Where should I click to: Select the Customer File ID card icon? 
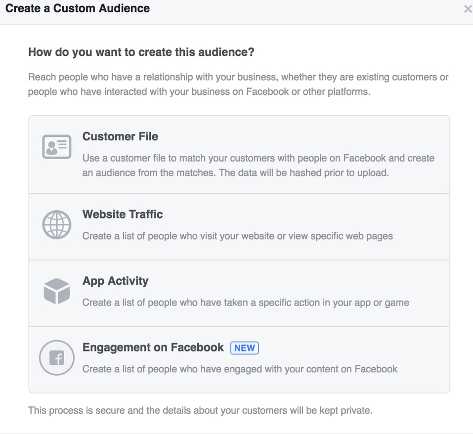(57, 147)
